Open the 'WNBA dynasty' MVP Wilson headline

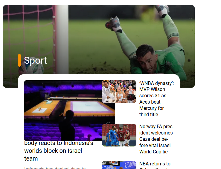point(156,99)
